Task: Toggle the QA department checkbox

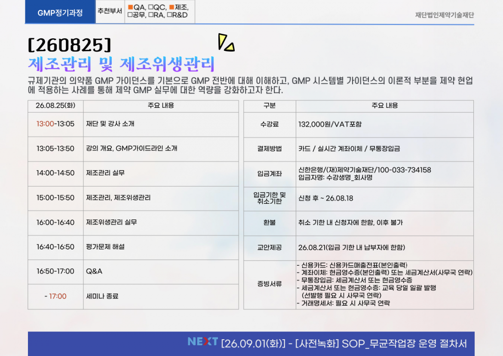Action: click(x=130, y=7)
